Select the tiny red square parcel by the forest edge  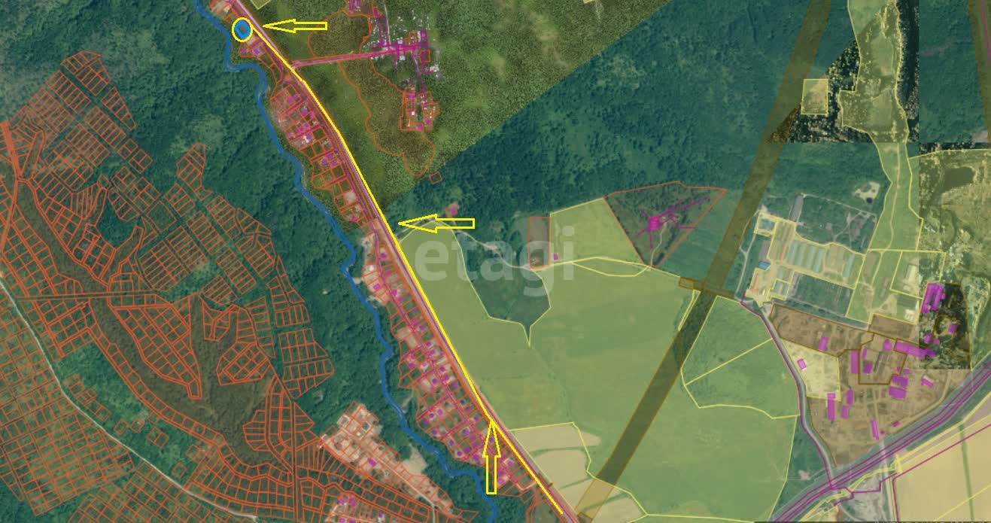click(436, 178)
